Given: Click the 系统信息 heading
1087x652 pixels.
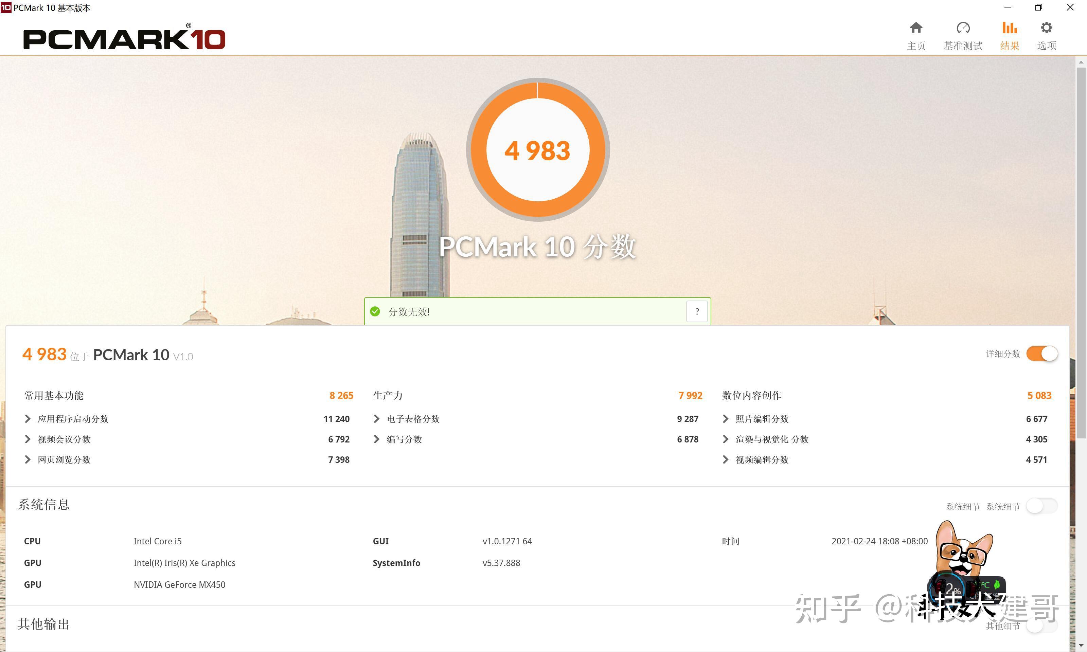Looking at the screenshot, I should [43, 504].
